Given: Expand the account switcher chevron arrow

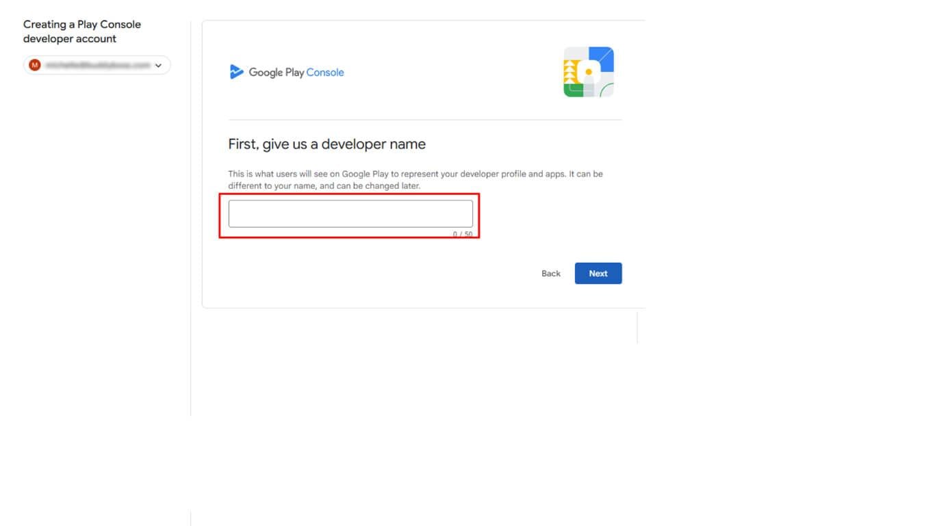Looking at the screenshot, I should point(159,66).
